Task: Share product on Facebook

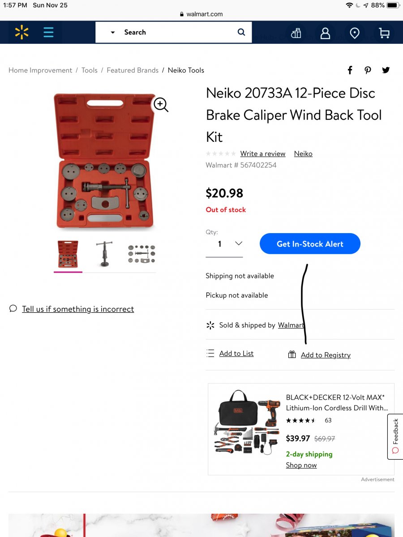Action: pos(350,70)
